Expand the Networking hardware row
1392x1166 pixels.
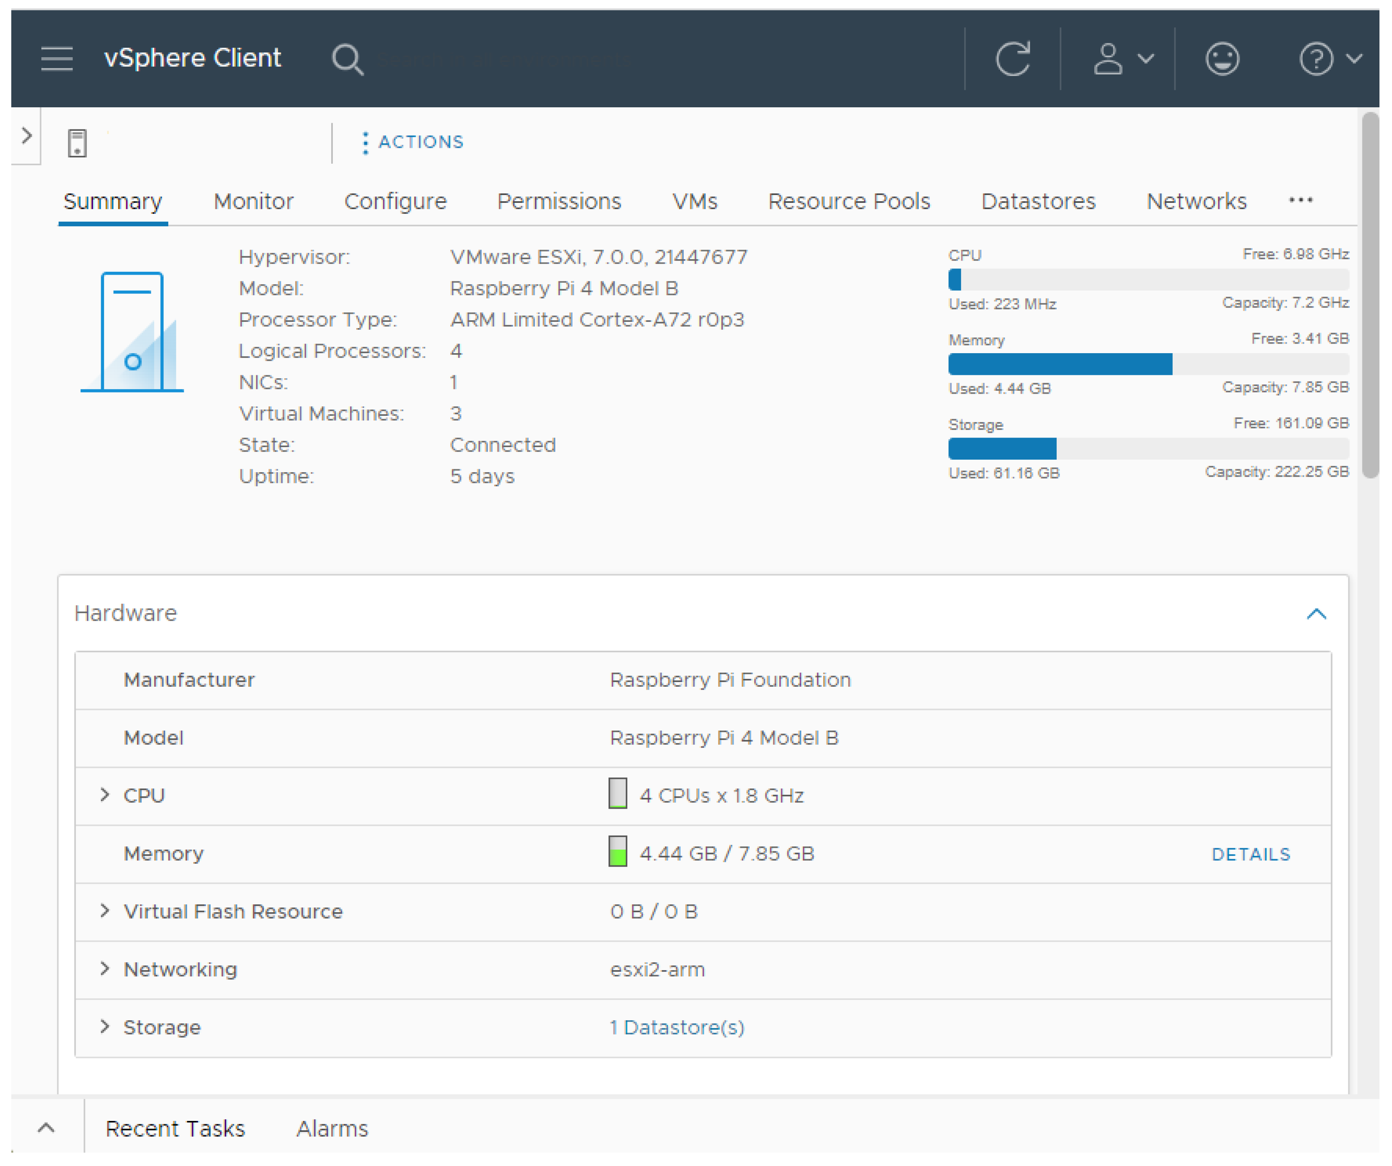(105, 969)
